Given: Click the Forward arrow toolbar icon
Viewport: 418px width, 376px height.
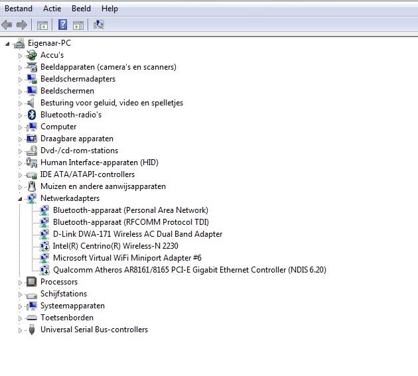Looking at the screenshot, I should pyautogui.click(x=22, y=25).
